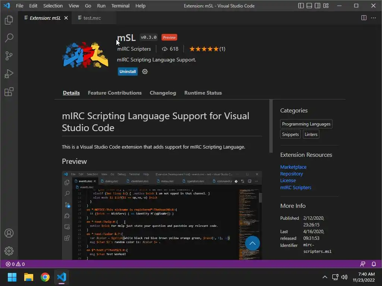This screenshot has height=286, width=382.
Task: Click the Programming Languages category
Action: tap(306, 124)
